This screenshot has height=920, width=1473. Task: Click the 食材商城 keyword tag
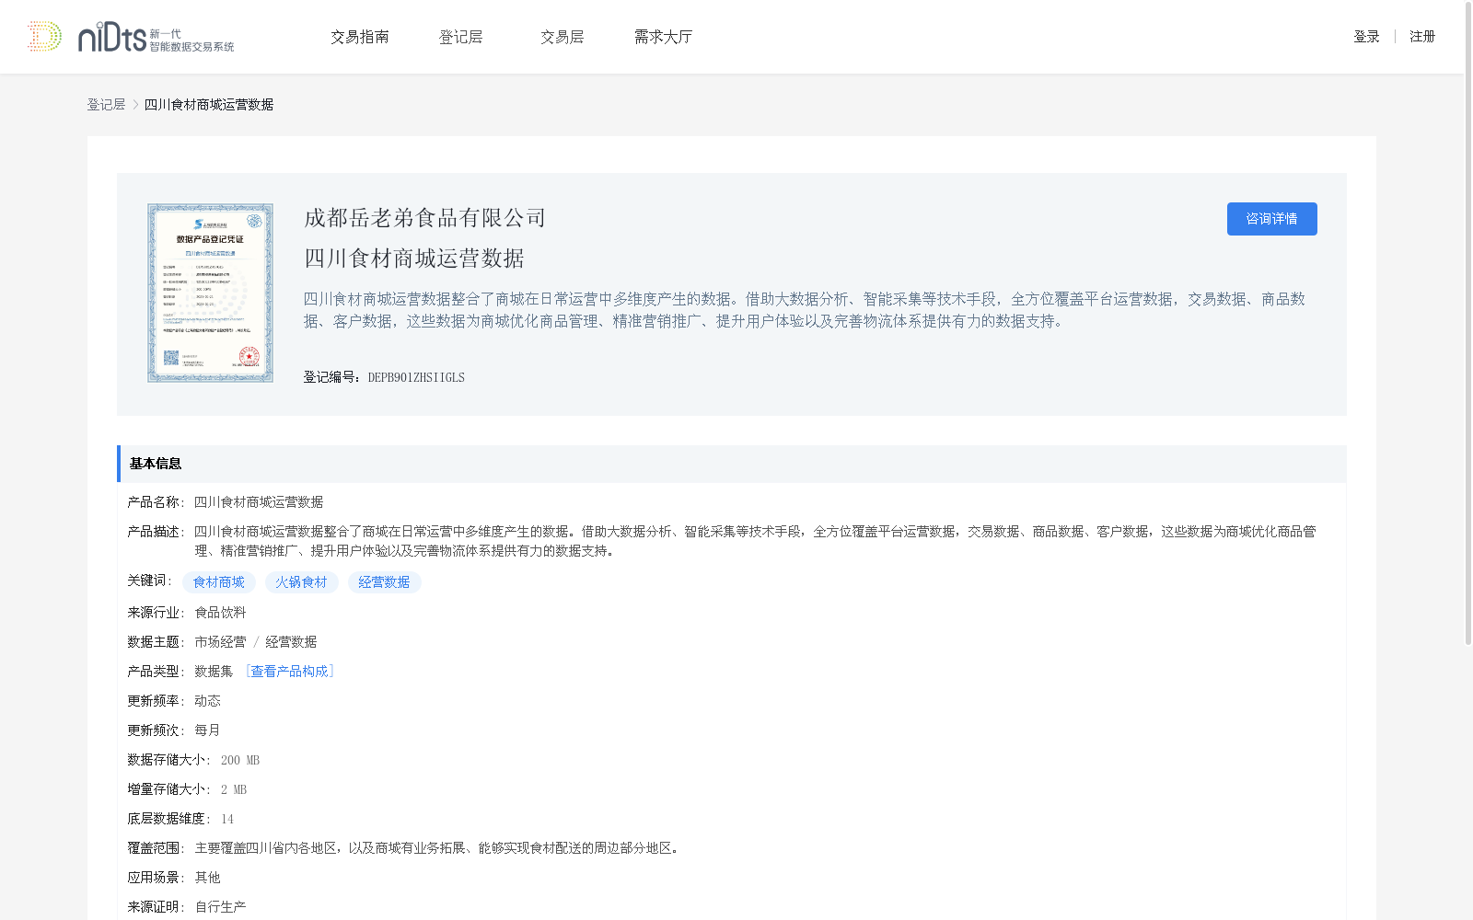pos(219,582)
